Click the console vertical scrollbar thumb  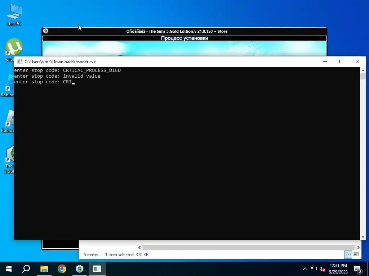tap(363, 77)
